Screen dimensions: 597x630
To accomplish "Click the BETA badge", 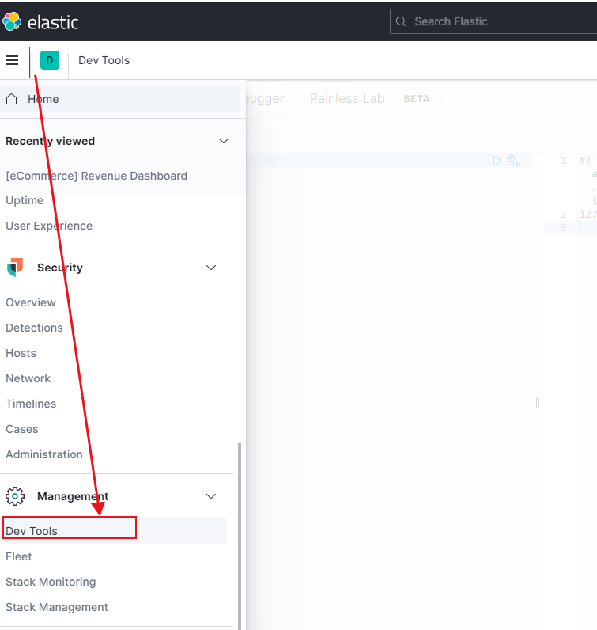I will pos(417,99).
